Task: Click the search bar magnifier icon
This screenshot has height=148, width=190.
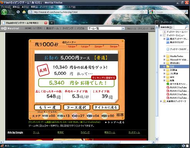Action: coord(186,12)
